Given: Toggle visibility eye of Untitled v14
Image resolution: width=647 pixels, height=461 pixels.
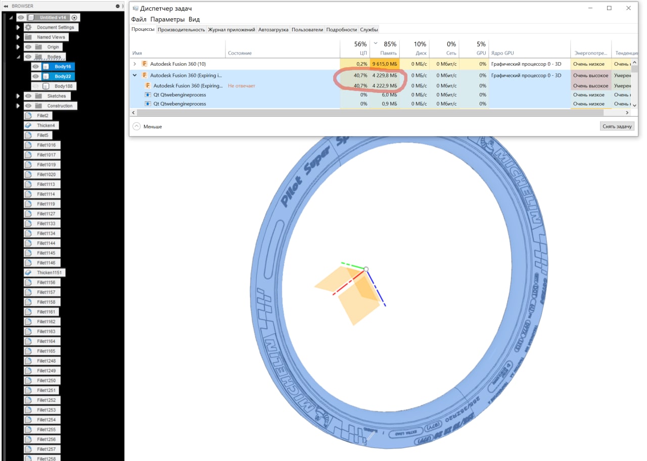Looking at the screenshot, I should pos(21,18).
